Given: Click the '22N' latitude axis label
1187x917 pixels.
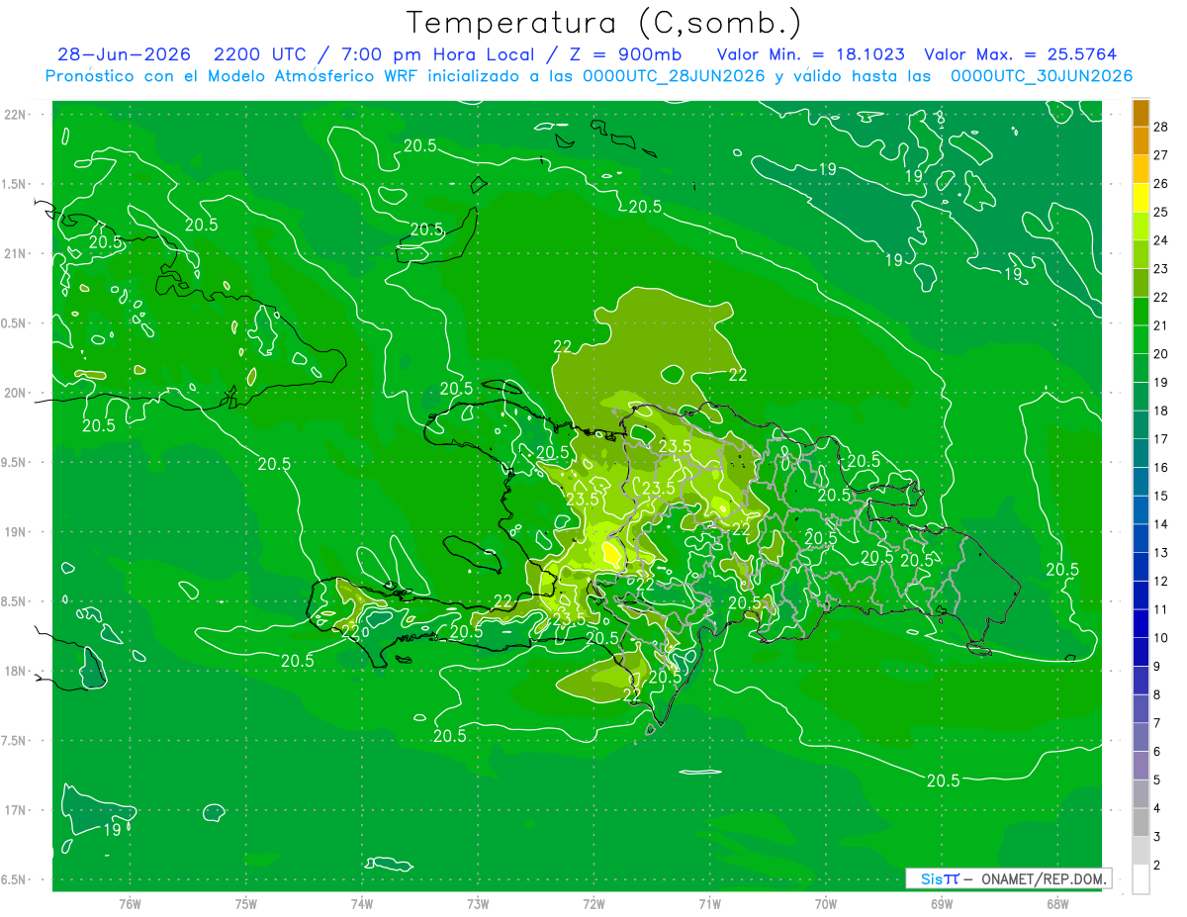Looking at the screenshot, I should pyautogui.click(x=15, y=115).
